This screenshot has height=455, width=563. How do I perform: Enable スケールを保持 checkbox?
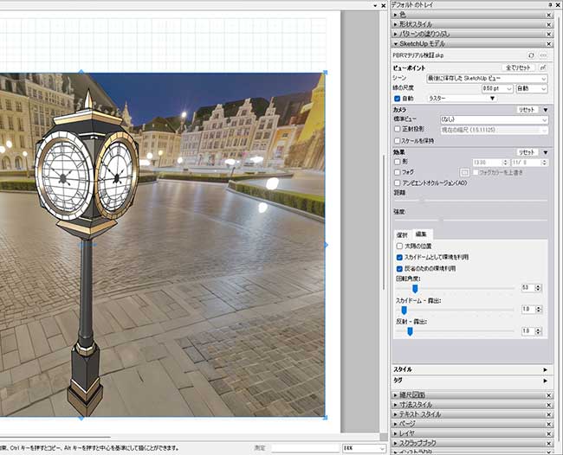(x=397, y=140)
